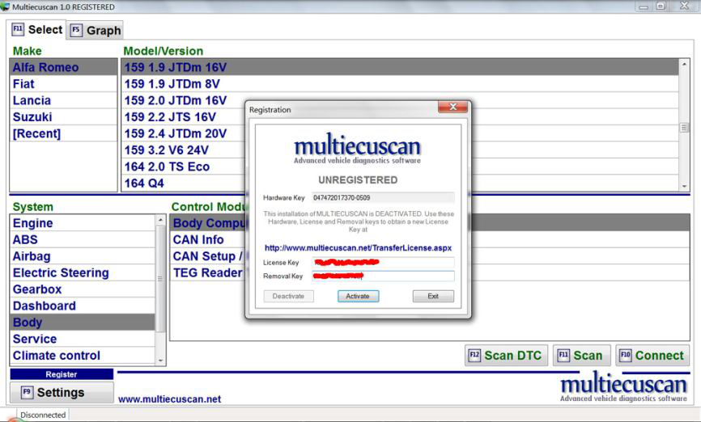Close the Registration dialog with red X
Image resolution: width=701 pixels, height=422 pixels.
click(452, 108)
